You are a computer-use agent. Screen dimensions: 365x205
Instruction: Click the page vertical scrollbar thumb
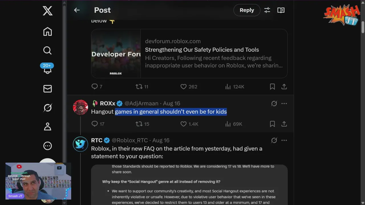pos(363,27)
